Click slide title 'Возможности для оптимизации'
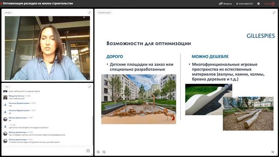279x157 pixels. [x=149, y=43]
